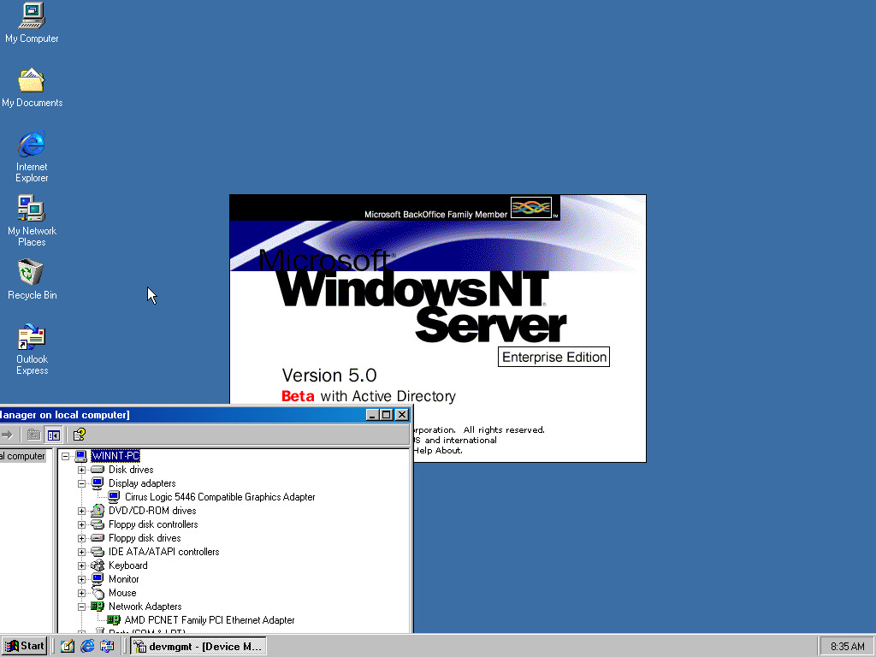The image size is (876, 657).
Task: Select 'Cirrus Logic 5446 Compatible Graphics Adapter'
Action: [220, 497]
